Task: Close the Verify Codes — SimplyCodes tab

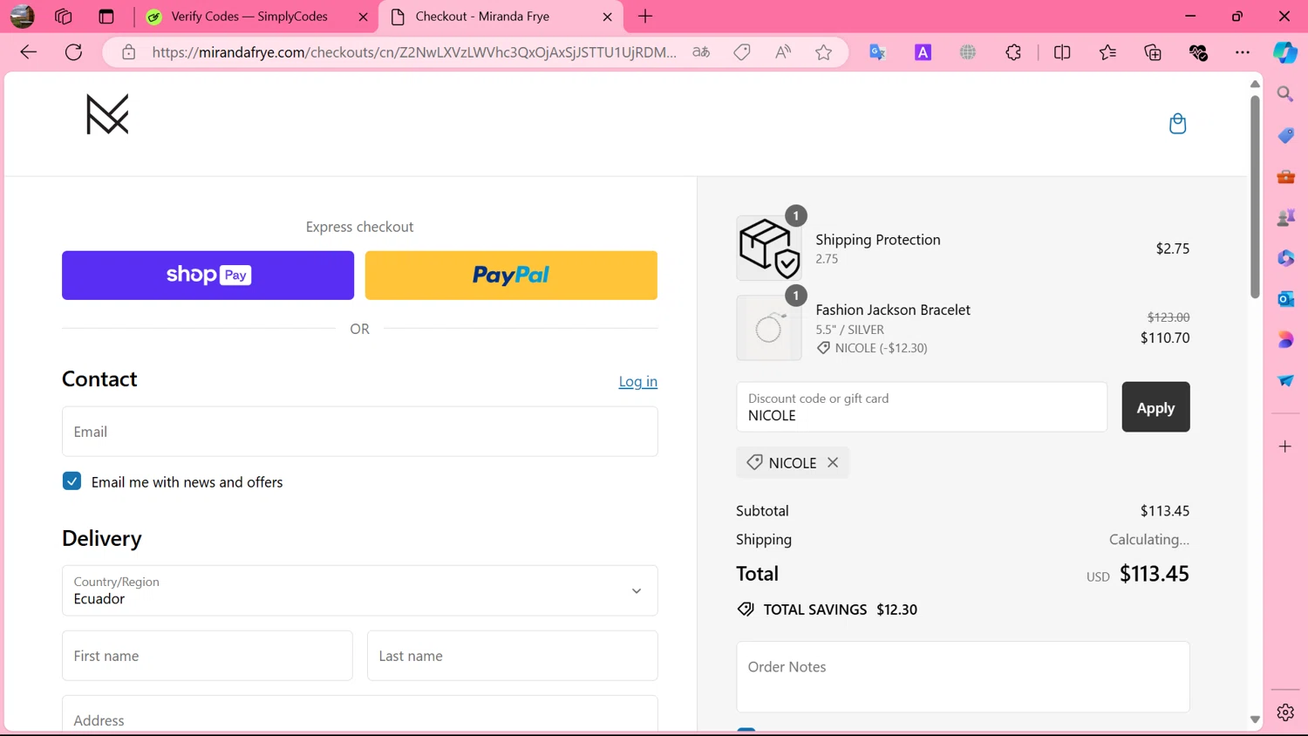Action: (364, 17)
